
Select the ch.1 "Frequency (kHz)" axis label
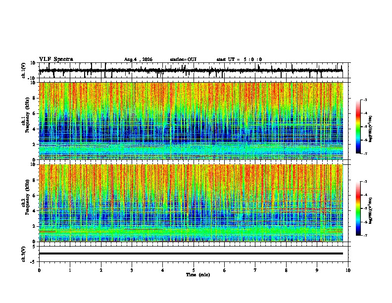(27, 115)
